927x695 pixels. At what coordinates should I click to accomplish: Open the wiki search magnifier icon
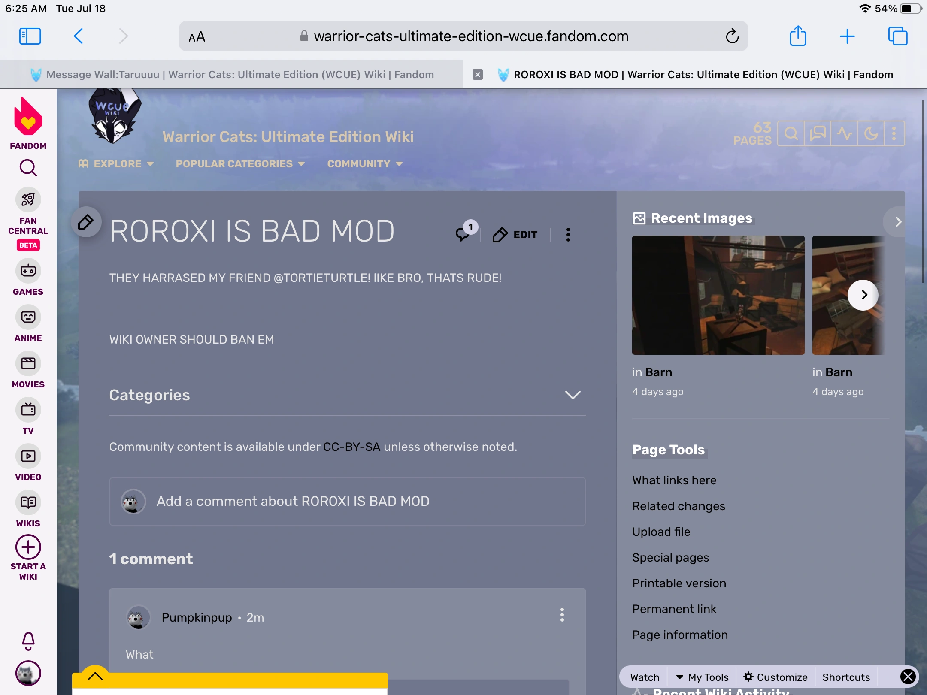tap(791, 133)
